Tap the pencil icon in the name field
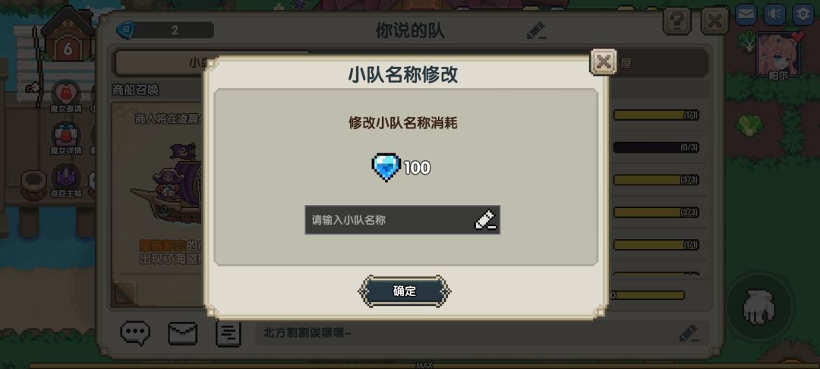This screenshot has width=820, height=369. point(484,219)
